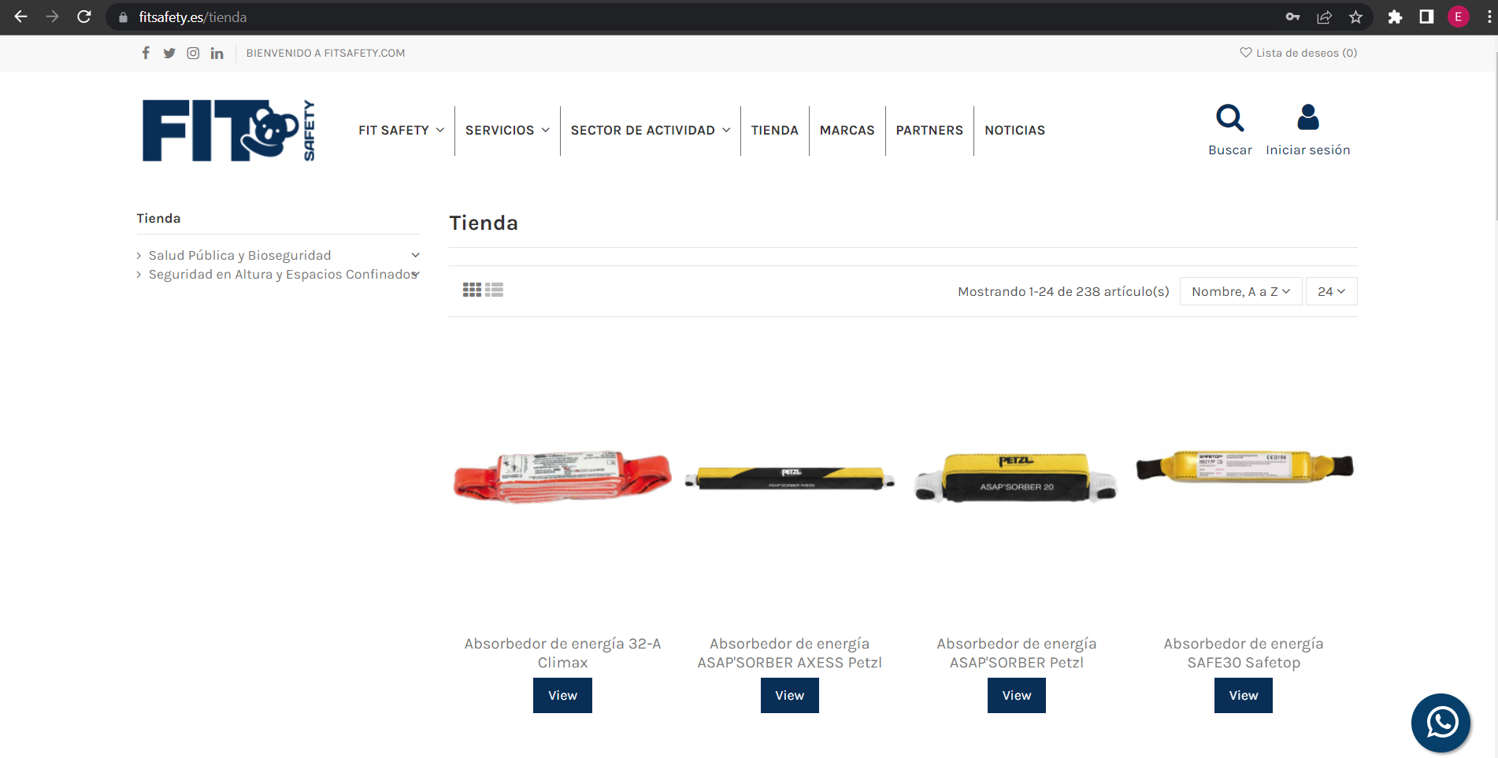This screenshot has width=1498, height=758.
Task: Open Absorbedor de energía 32-A Climax title
Action: tap(562, 653)
